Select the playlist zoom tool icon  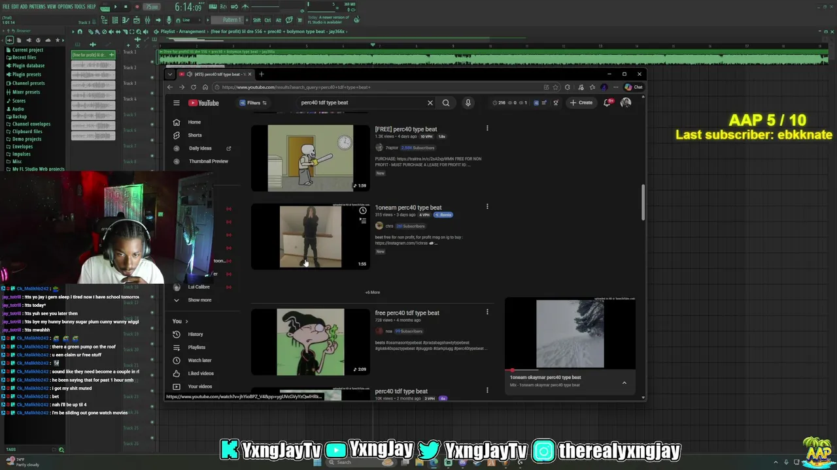pos(140,31)
